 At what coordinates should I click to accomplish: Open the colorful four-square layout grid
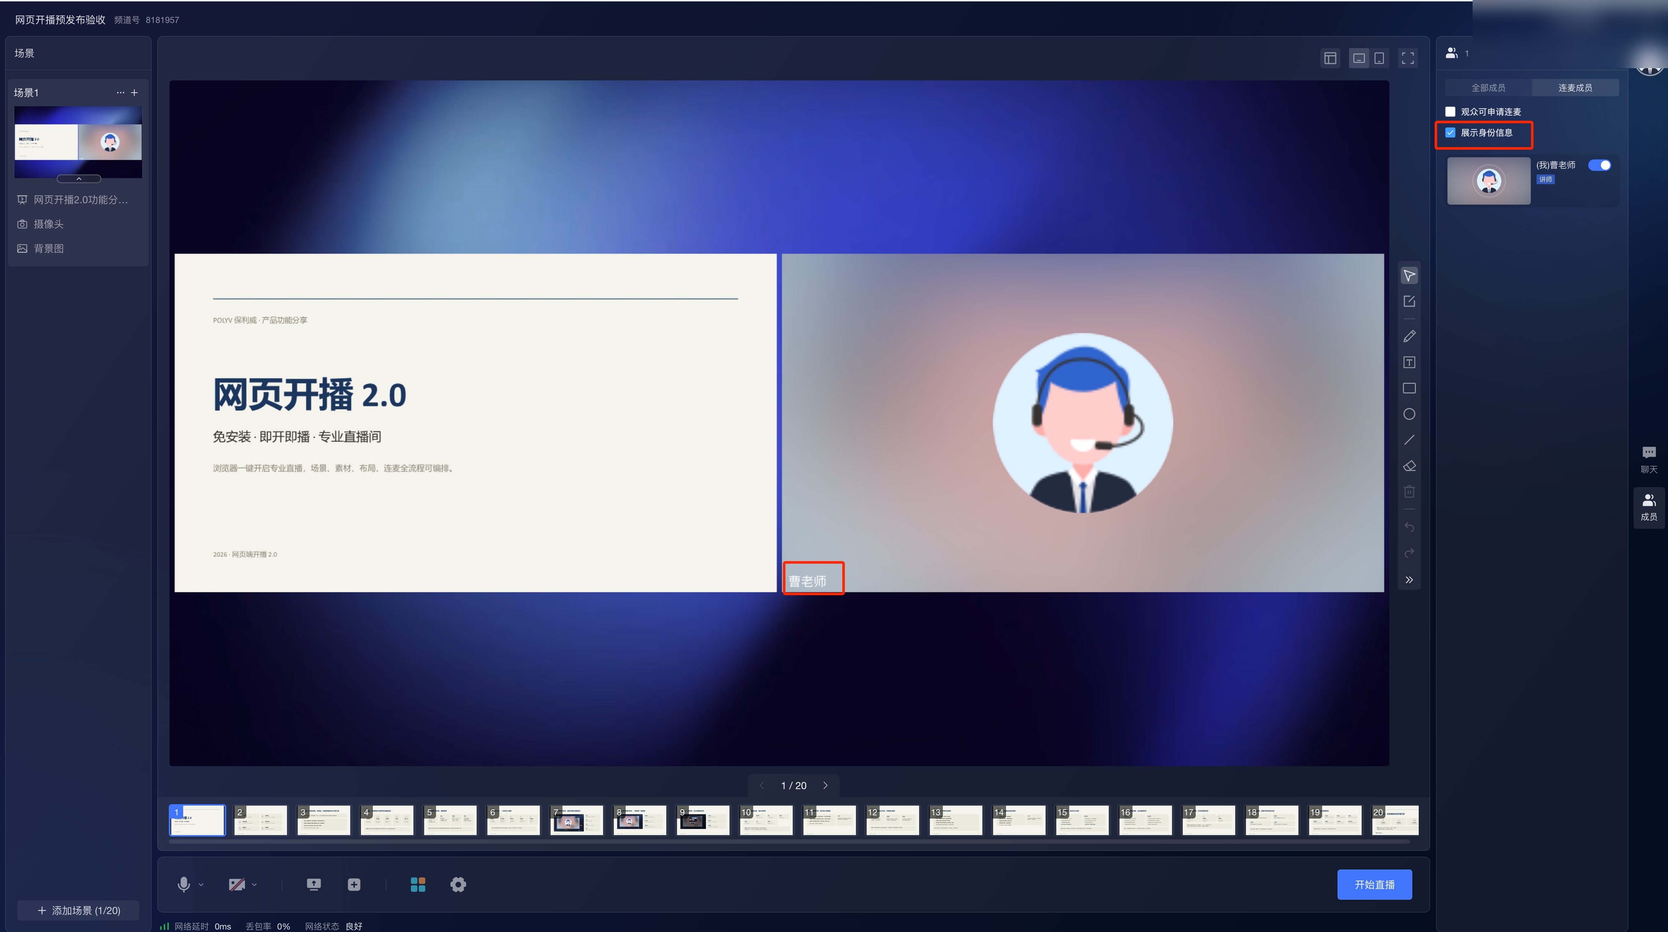[x=418, y=884]
